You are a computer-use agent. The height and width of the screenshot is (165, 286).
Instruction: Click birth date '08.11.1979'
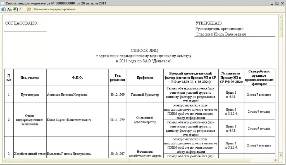(118, 120)
